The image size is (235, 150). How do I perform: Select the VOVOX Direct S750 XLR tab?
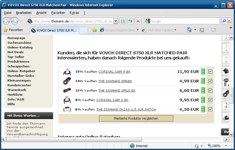coord(55,30)
